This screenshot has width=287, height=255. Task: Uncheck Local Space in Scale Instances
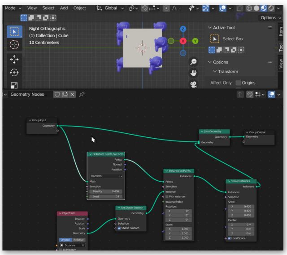[229, 238]
